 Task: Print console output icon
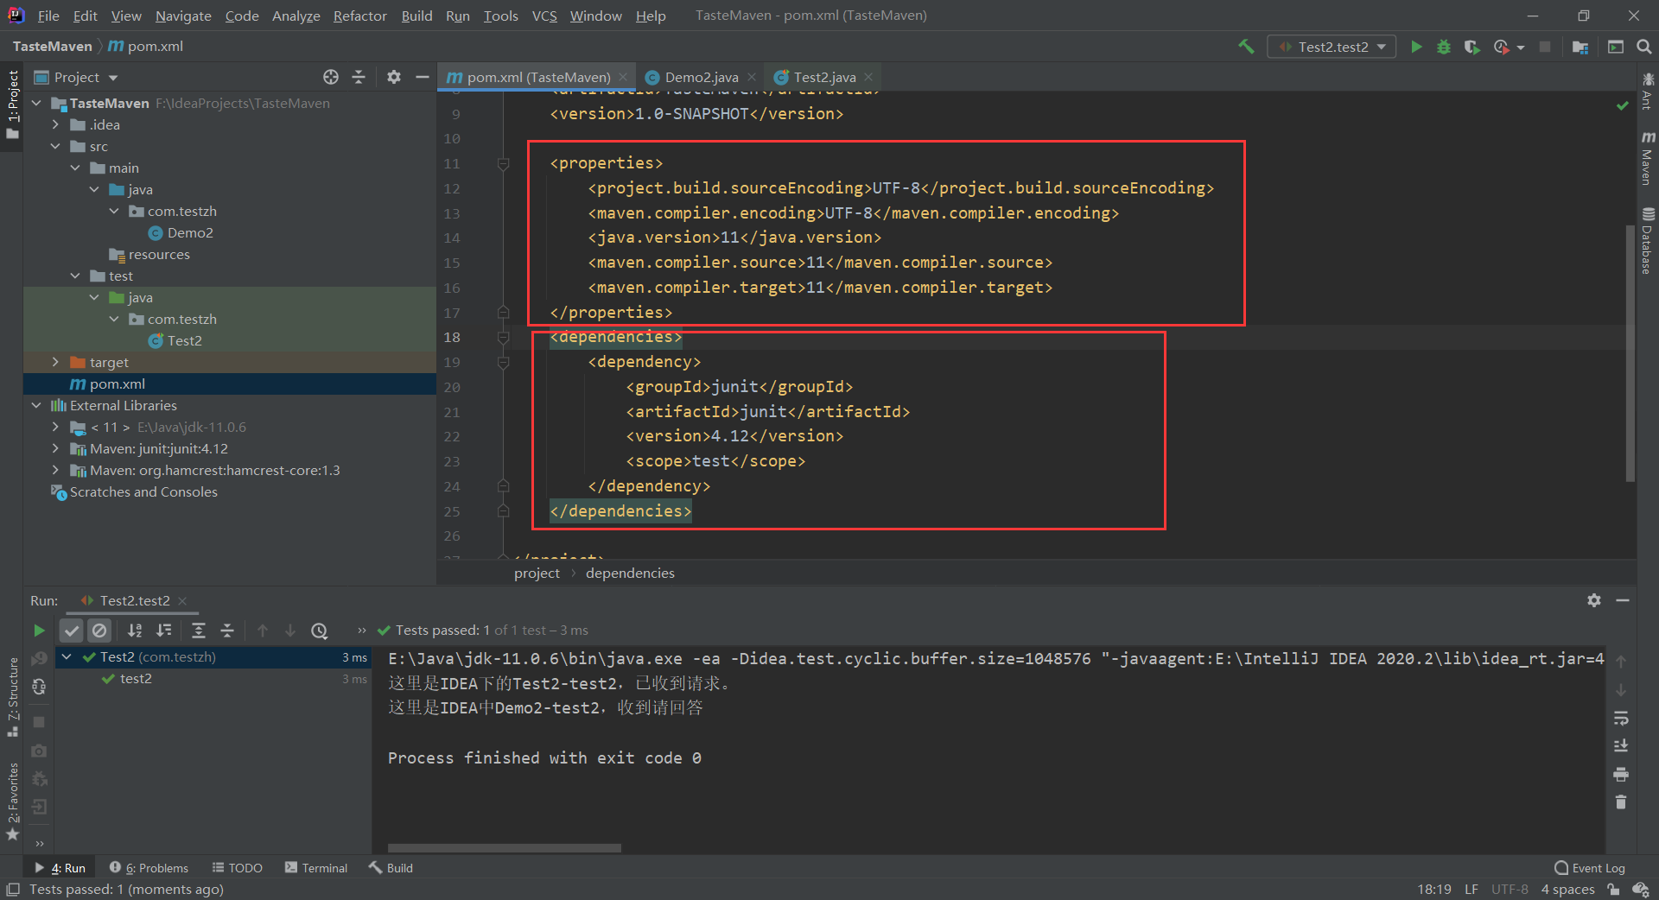point(1621,774)
